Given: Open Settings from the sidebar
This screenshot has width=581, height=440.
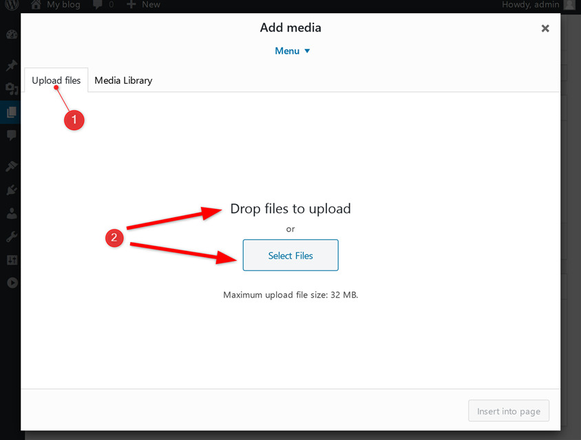Looking at the screenshot, I should click(x=10, y=260).
